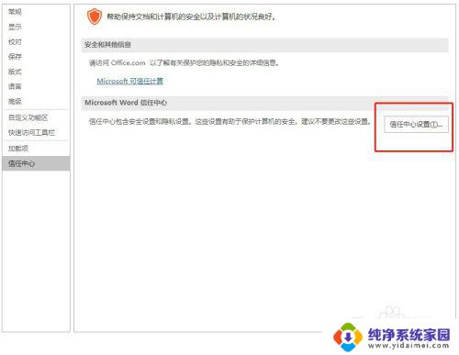
Task: Click the 请访问 Office.com privacy info text
Action: 184,63
